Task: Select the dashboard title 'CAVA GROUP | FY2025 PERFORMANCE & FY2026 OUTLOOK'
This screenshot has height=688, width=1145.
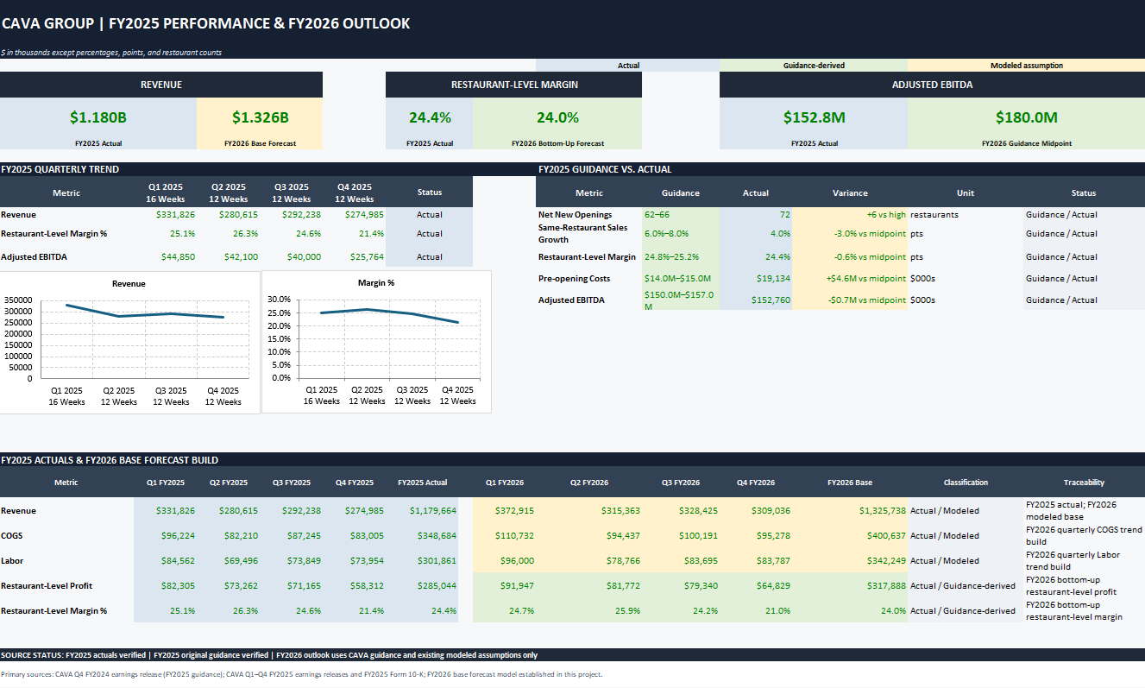Action: click(206, 23)
